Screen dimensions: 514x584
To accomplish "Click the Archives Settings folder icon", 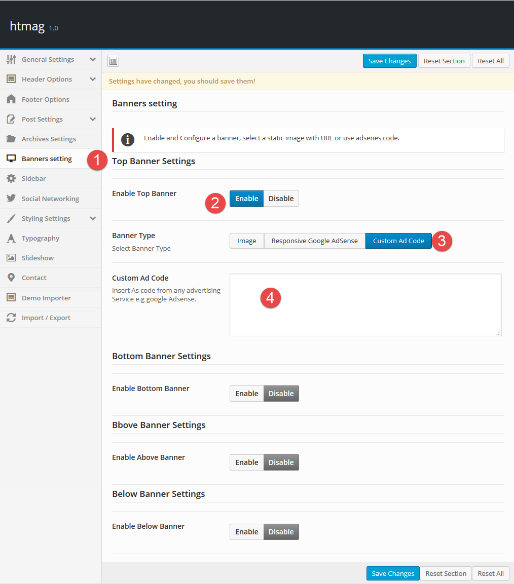I will [x=11, y=139].
